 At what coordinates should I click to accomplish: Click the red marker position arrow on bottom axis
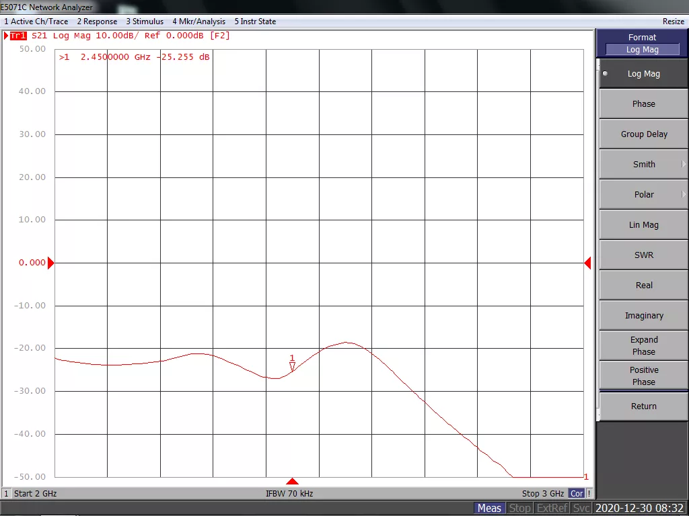(x=292, y=481)
